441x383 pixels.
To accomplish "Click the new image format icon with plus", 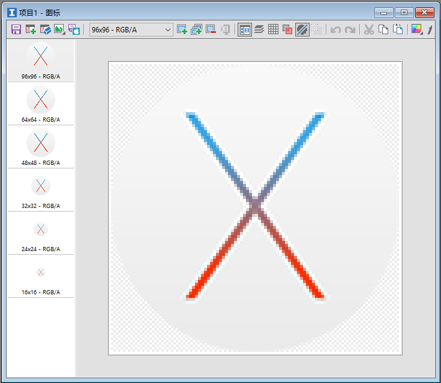I will click(31, 29).
